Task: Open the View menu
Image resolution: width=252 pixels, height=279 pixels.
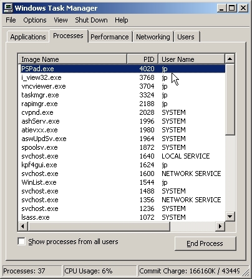Action: [61, 20]
